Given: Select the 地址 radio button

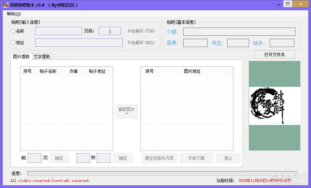Looking at the screenshot, I should coord(13,43).
